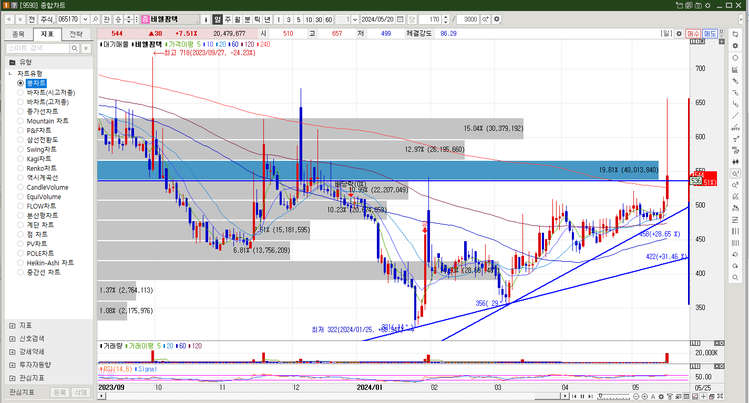Viewport: 749px width, 403px height.
Task: Open gear settings in right drawing toolbar
Action: [x=735, y=46]
